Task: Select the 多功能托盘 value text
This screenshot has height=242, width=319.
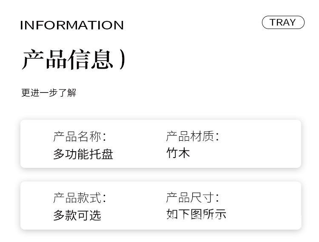Action: click(x=83, y=154)
